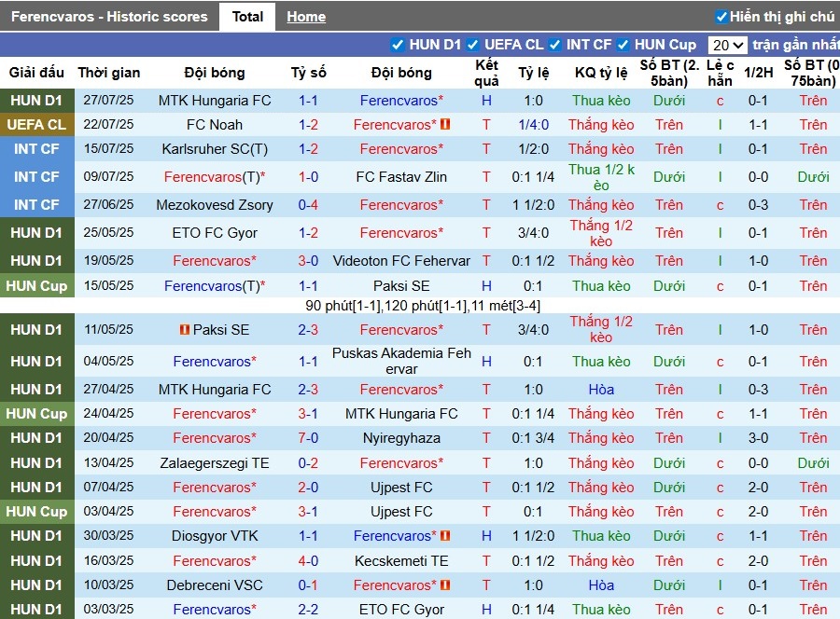Click the Ferencvaros - Historic scores title
The height and width of the screenshot is (619, 840).
tap(109, 17)
